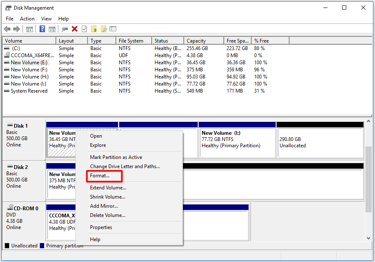
Task: Choose Properties from the context menu
Action: tap(130, 227)
